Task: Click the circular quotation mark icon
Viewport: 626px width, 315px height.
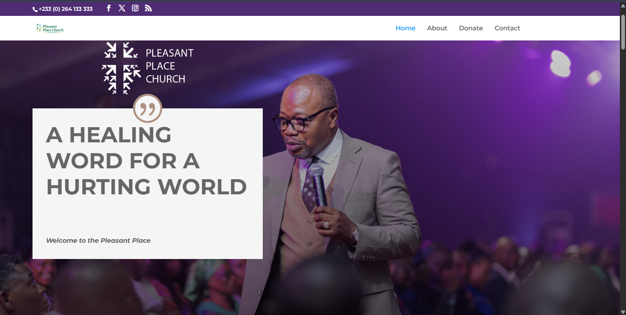Action: 147,108
